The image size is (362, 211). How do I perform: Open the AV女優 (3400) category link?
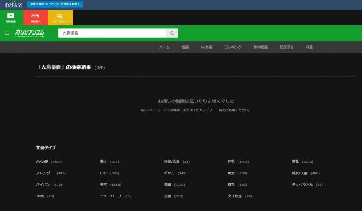(x=49, y=162)
